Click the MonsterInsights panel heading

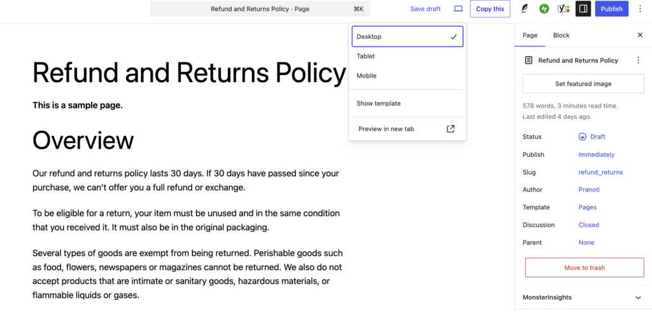[x=547, y=297]
